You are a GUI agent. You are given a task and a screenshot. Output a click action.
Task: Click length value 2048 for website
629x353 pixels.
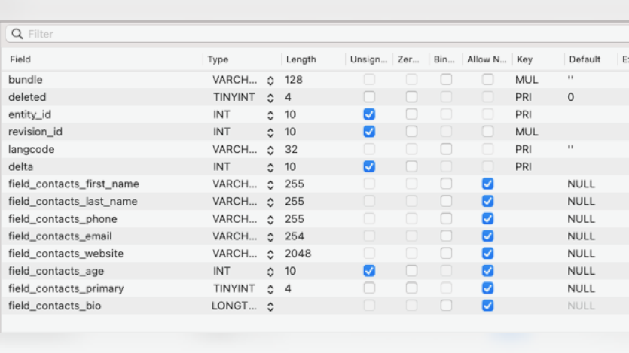[298, 254]
